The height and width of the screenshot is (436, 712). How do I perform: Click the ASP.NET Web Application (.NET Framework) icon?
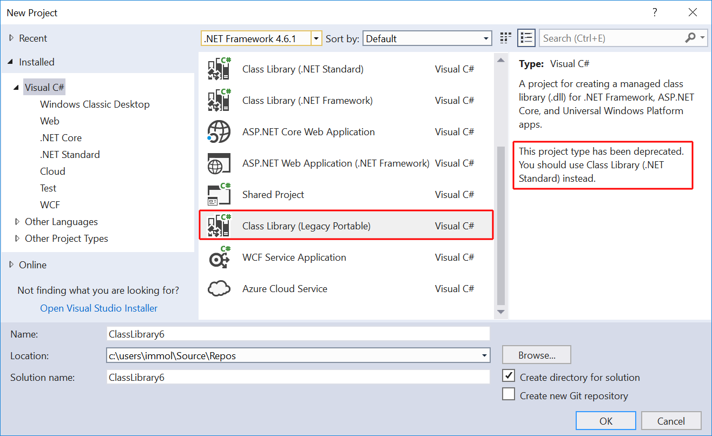[x=219, y=163]
